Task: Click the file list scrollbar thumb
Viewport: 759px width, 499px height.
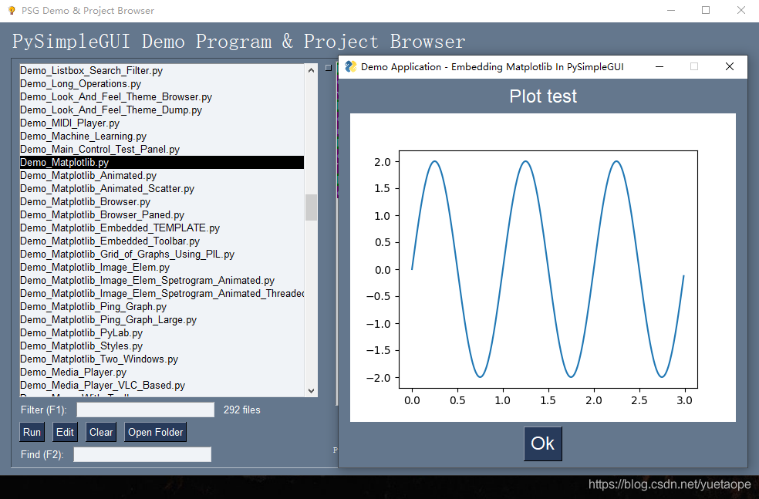Action: click(x=312, y=207)
